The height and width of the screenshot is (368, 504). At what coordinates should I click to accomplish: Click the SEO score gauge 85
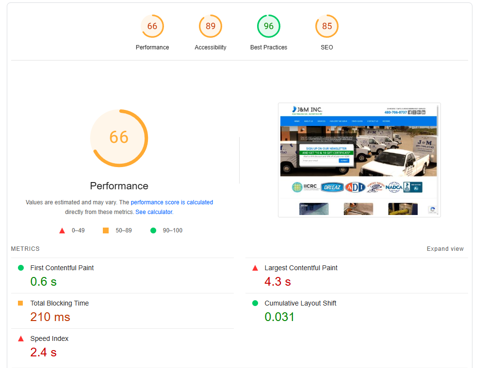tap(326, 26)
